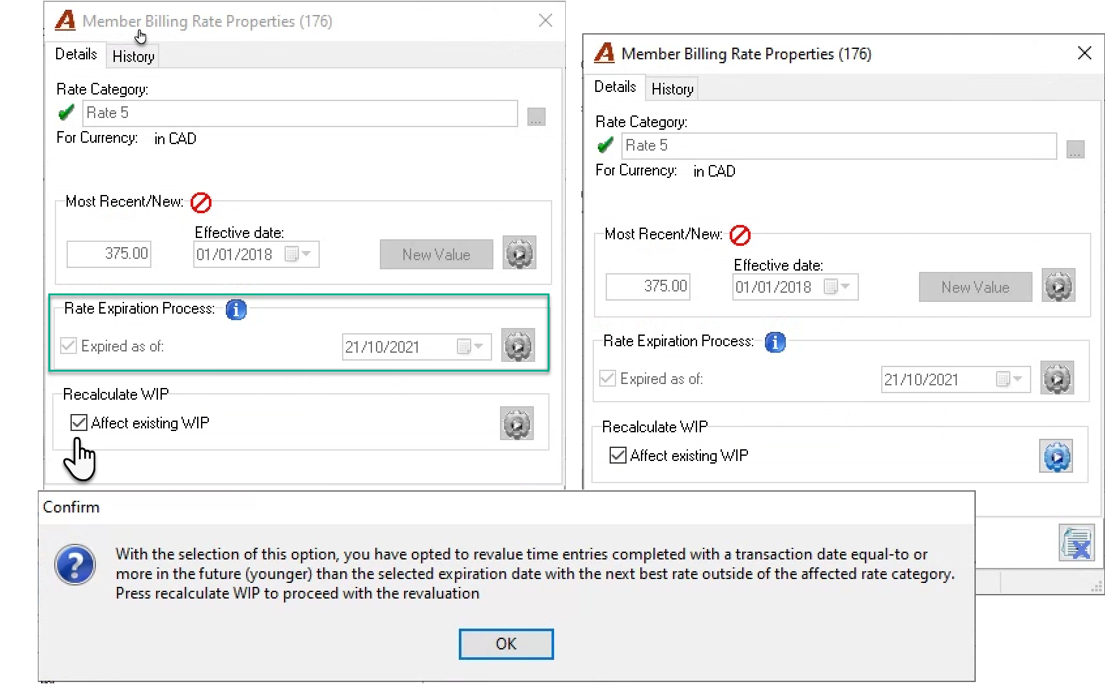Click the Most Recent/New gear icon in right window

pyautogui.click(x=1059, y=286)
